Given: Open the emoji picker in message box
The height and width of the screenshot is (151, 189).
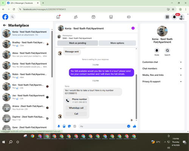Looking at the screenshot, I should coord(129,126).
